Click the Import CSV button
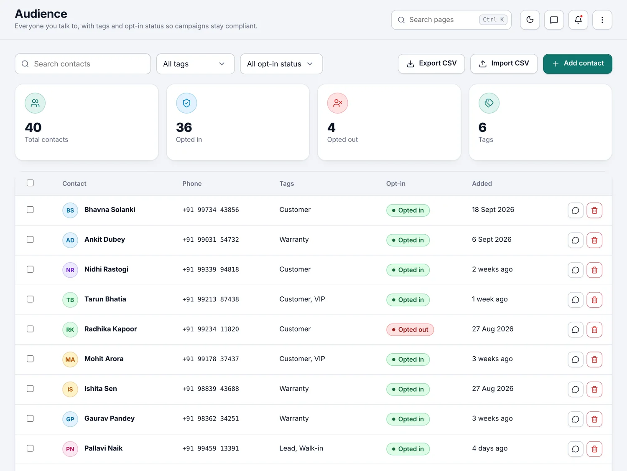Image resolution: width=627 pixels, height=471 pixels. (504, 63)
